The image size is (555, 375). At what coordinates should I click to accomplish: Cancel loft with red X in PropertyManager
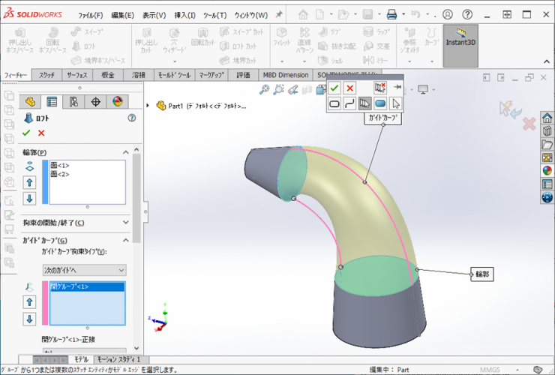point(41,133)
